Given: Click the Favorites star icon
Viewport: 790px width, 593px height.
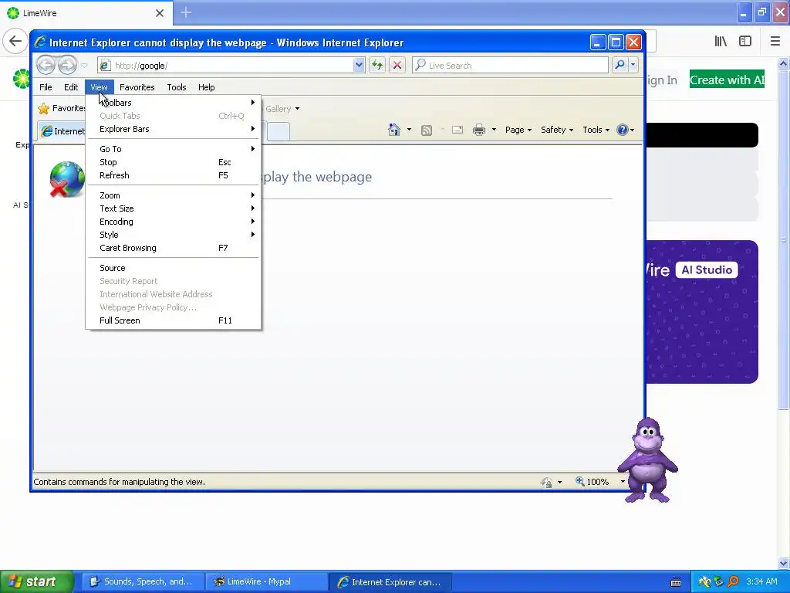Looking at the screenshot, I should (44, 108).
